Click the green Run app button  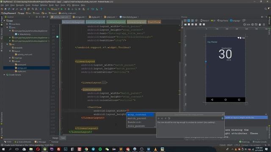point(62,9)
